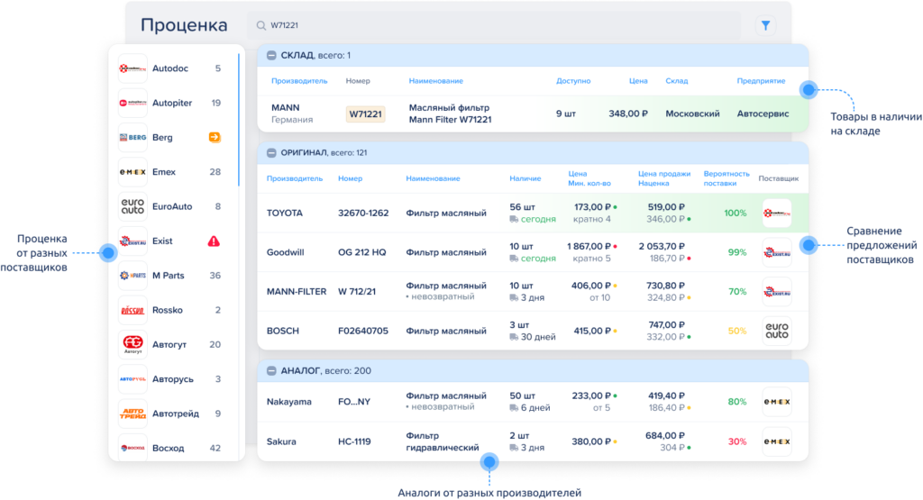Select the Autopiter supplier logo
923x500 pixels.
click(x=133, y=103)
